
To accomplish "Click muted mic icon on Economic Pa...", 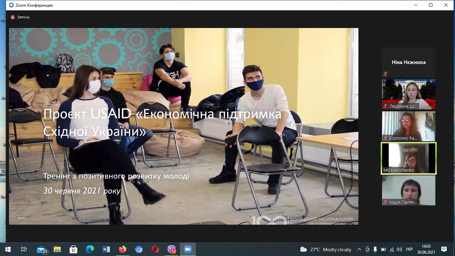I will (x=386, y=138).
